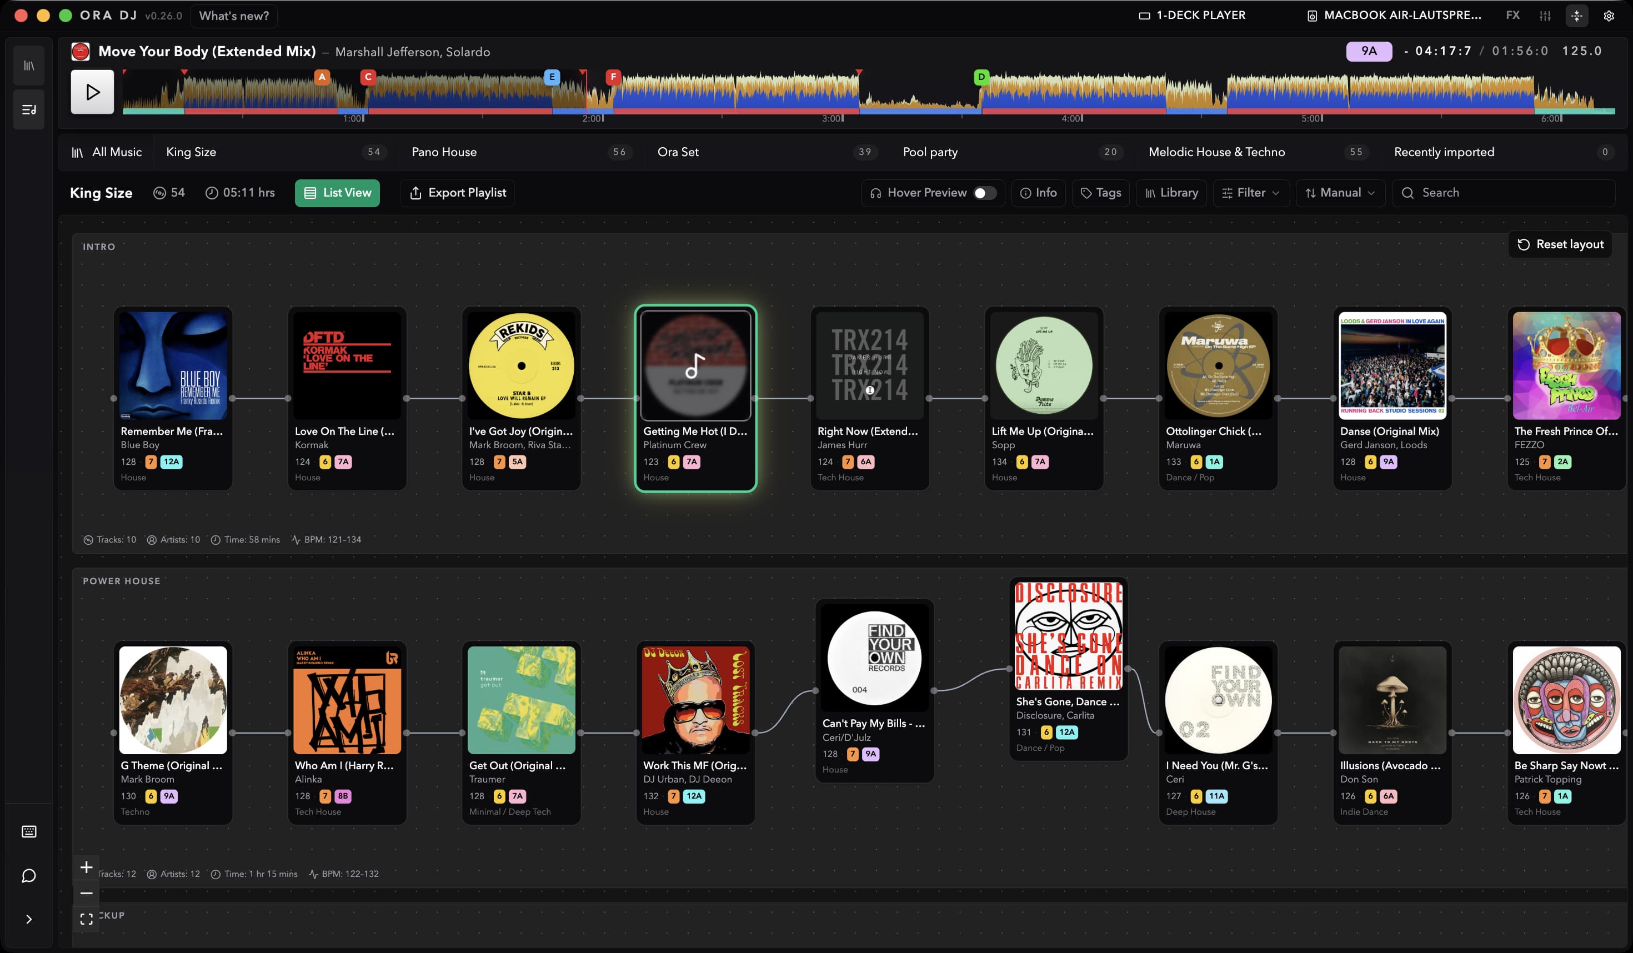1633x953 pixels.
Task: Jump to cue point A marker
Action: (x=322, y=77)
